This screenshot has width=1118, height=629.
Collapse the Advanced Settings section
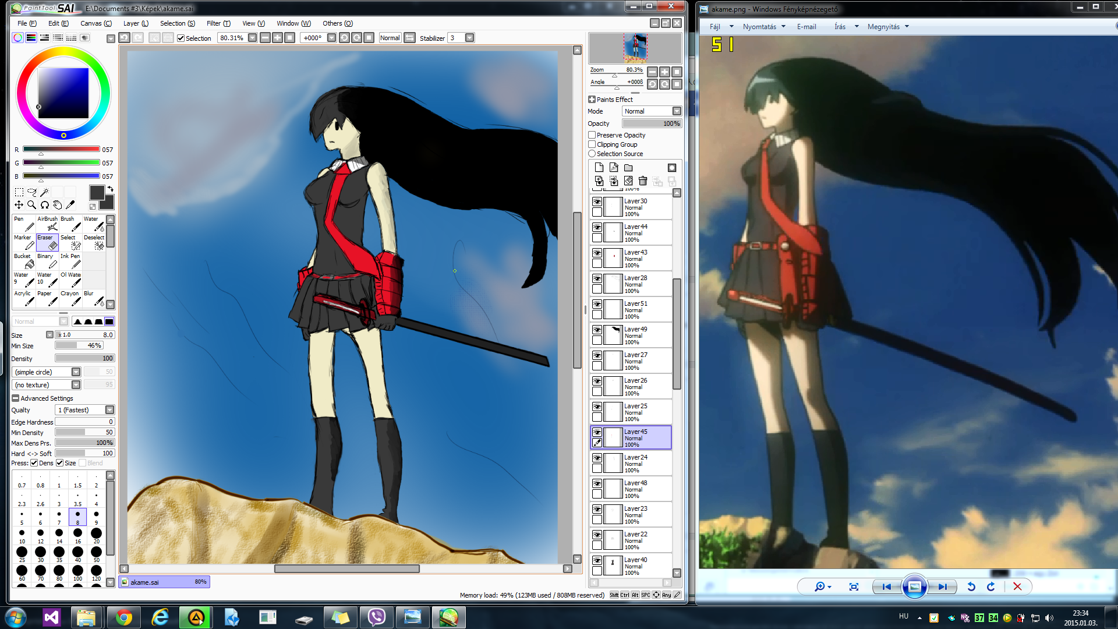16,398
